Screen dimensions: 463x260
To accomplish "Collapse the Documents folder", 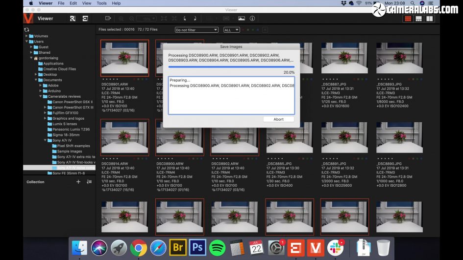I will (x=36, y=80).
